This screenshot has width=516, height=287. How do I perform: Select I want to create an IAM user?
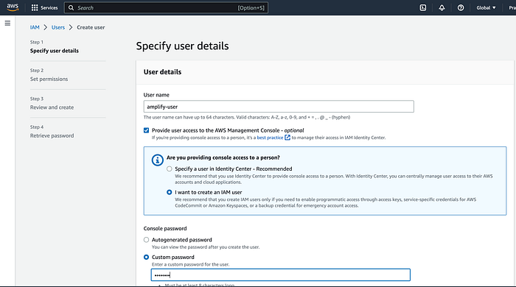(x=169, y=192)
